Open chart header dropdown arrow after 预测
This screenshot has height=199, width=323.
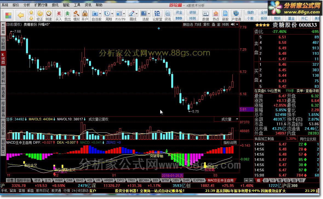[237, 24]
